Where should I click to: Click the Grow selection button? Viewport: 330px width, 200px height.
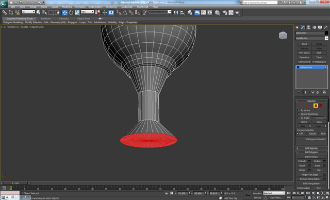click(319, 122)
